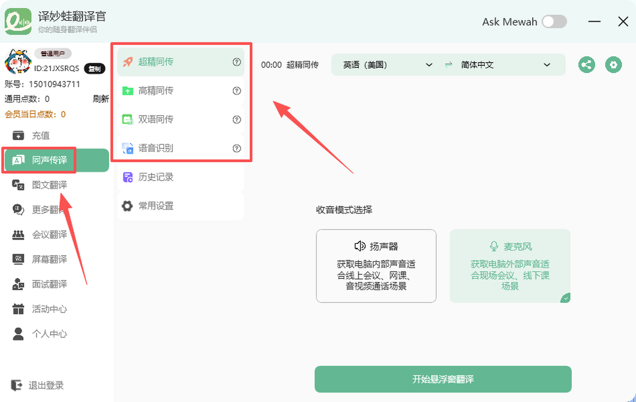
Task: Click help icon beside 高精同传
Action: (237, 91)
